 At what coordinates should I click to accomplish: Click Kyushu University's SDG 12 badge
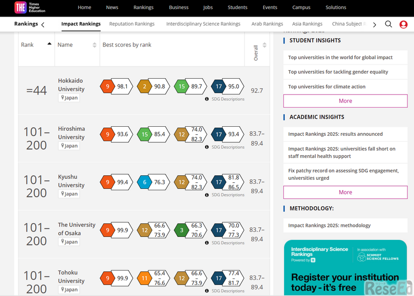coord(181,182)
